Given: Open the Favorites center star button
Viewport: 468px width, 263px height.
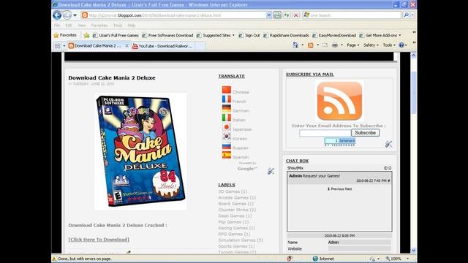Looking at the screenshot, I should pos(65,35).
